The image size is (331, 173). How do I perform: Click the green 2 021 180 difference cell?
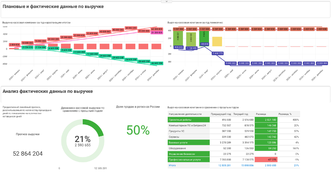point(266,120)
